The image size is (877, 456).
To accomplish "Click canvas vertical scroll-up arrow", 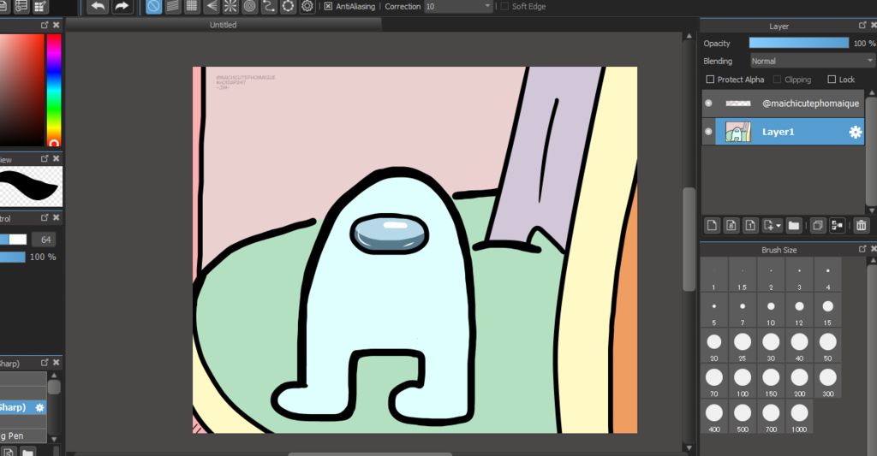I will click(689, 36).
